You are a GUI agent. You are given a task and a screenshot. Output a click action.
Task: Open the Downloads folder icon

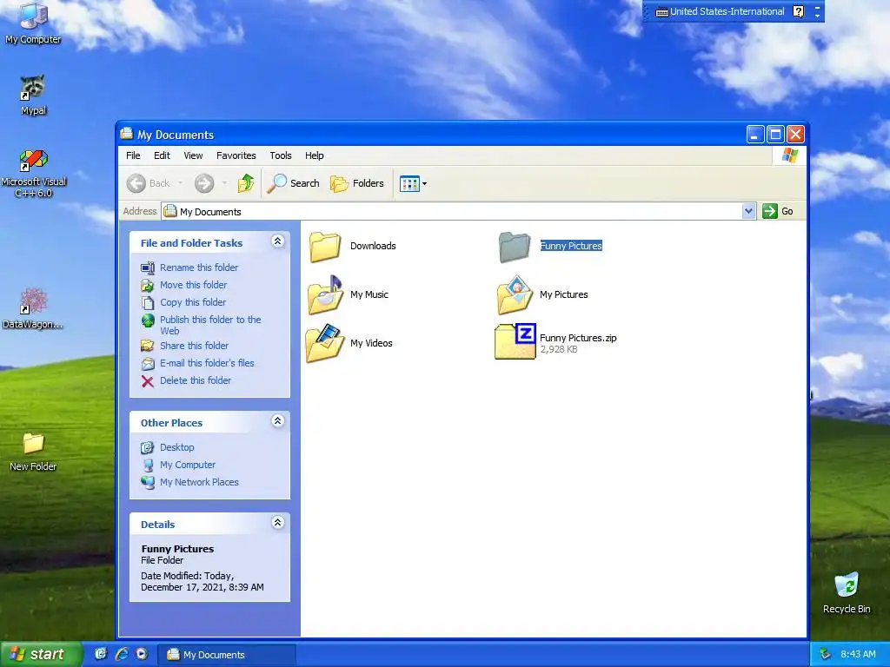click(x=325, y=247)
